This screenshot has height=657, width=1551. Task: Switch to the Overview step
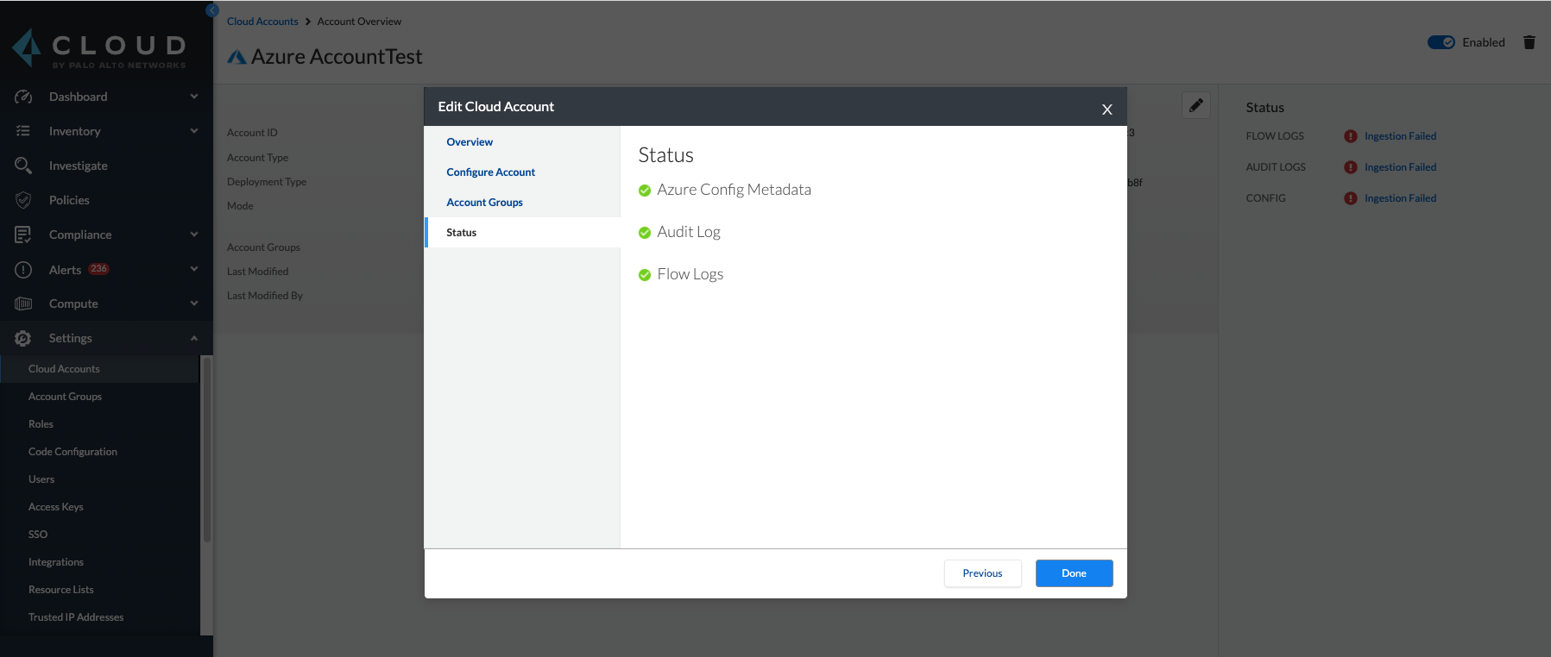click(x=470, y=142)
